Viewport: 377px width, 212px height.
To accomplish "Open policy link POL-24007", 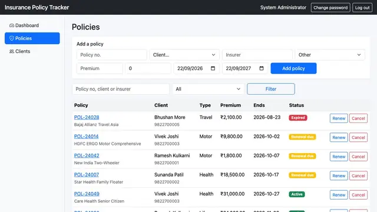I will coord(87,175).
